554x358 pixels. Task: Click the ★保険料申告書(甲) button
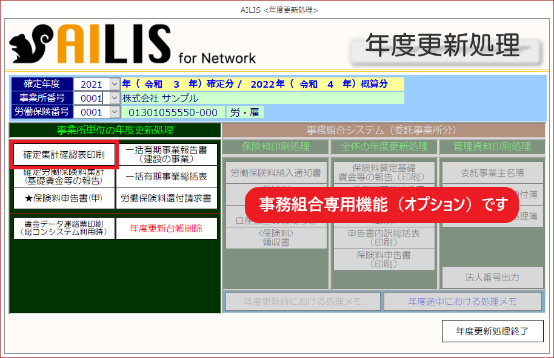64,198
